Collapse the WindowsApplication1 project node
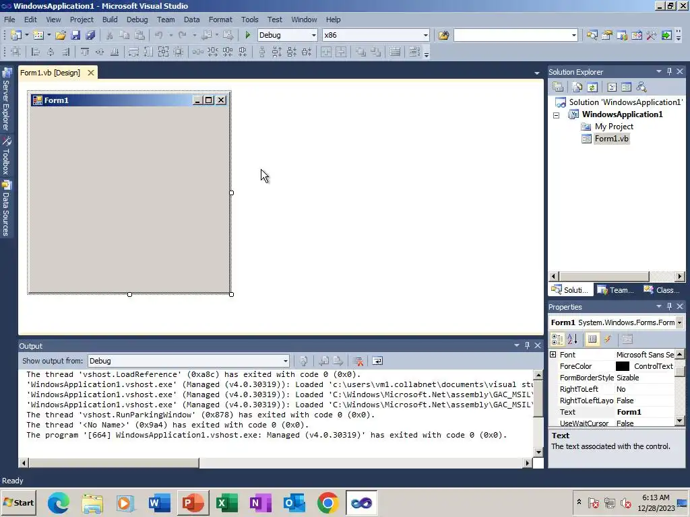 coord(556,115)
